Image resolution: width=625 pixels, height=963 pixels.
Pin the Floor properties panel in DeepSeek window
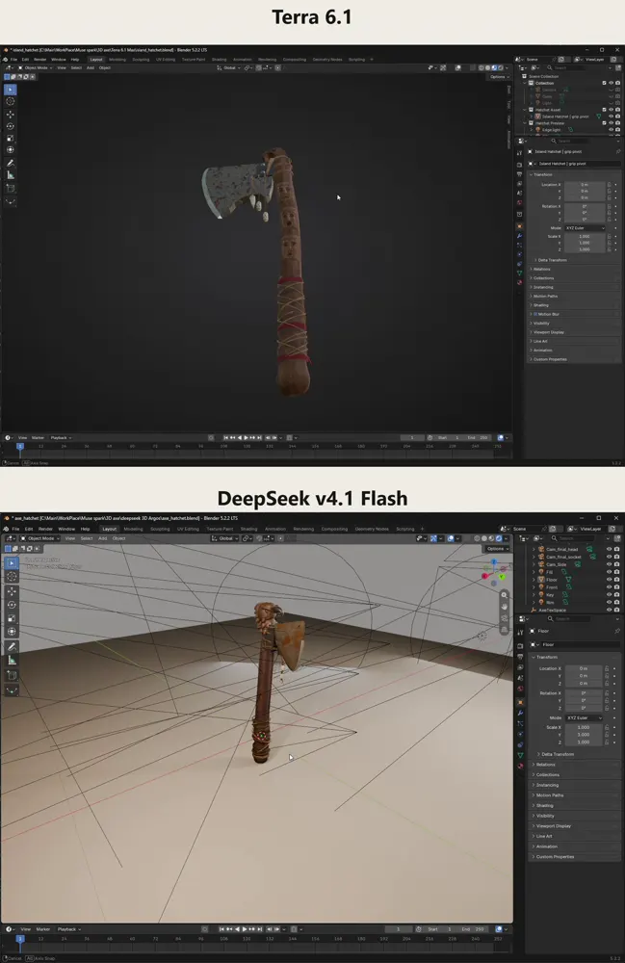coord(617,631)
